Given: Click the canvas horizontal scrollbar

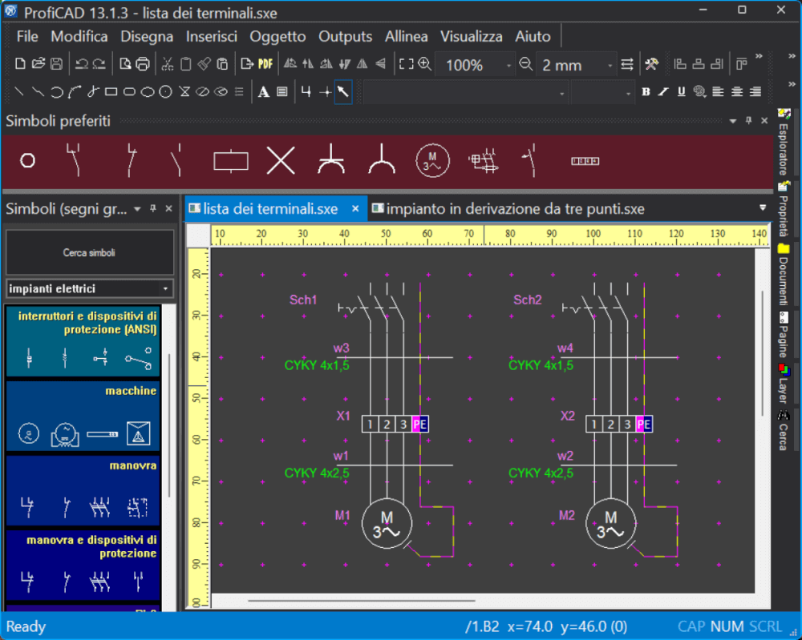Looking at the screenshot, I should pos(362,601).
